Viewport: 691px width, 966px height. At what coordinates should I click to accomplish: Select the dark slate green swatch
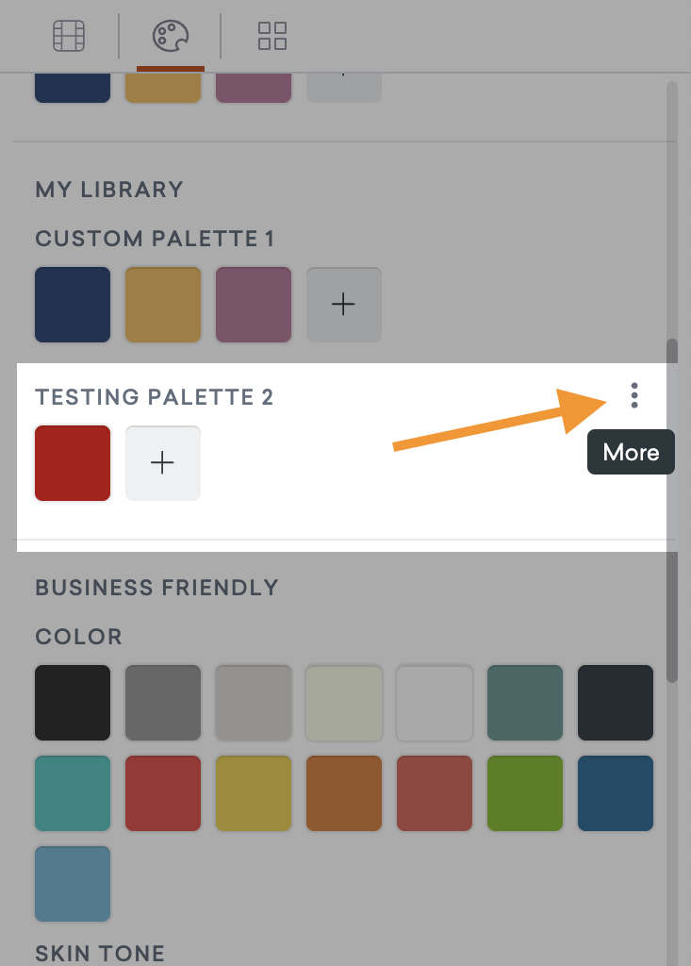pyautogui.click(x=525, y=702)
